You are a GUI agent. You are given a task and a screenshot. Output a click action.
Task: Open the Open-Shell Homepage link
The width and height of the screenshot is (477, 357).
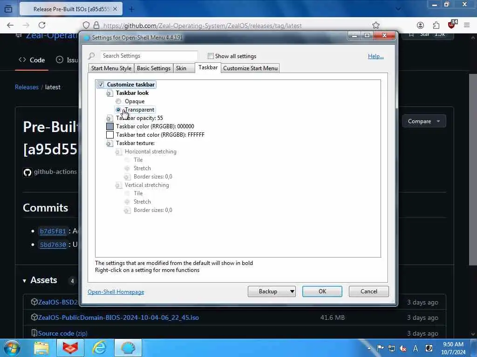116,292
